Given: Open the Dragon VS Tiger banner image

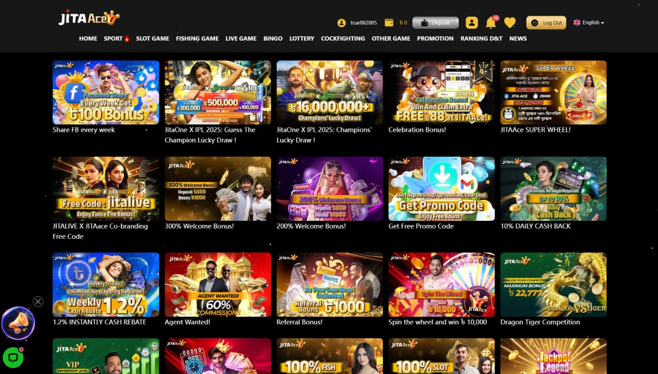Looking at the screenshot, I should click(x=553, y=285).
